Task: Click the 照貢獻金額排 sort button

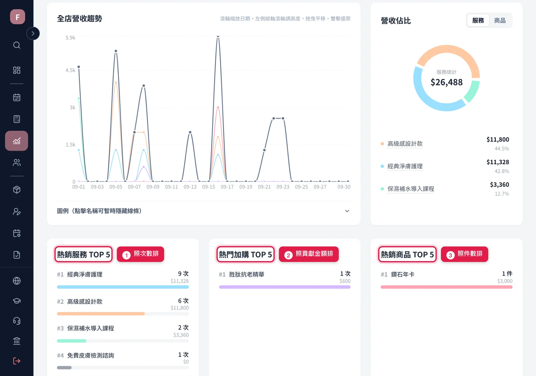Action: (x=309, y=254)
